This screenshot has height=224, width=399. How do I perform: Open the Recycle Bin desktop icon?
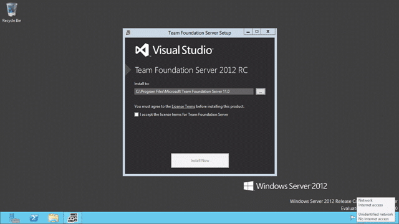[12, 12]
